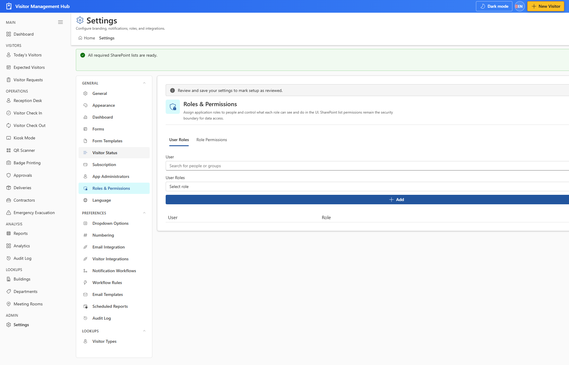Open Audit Log in main sidebar
Viewport: 569px width, 365px height.
point(23,258)
